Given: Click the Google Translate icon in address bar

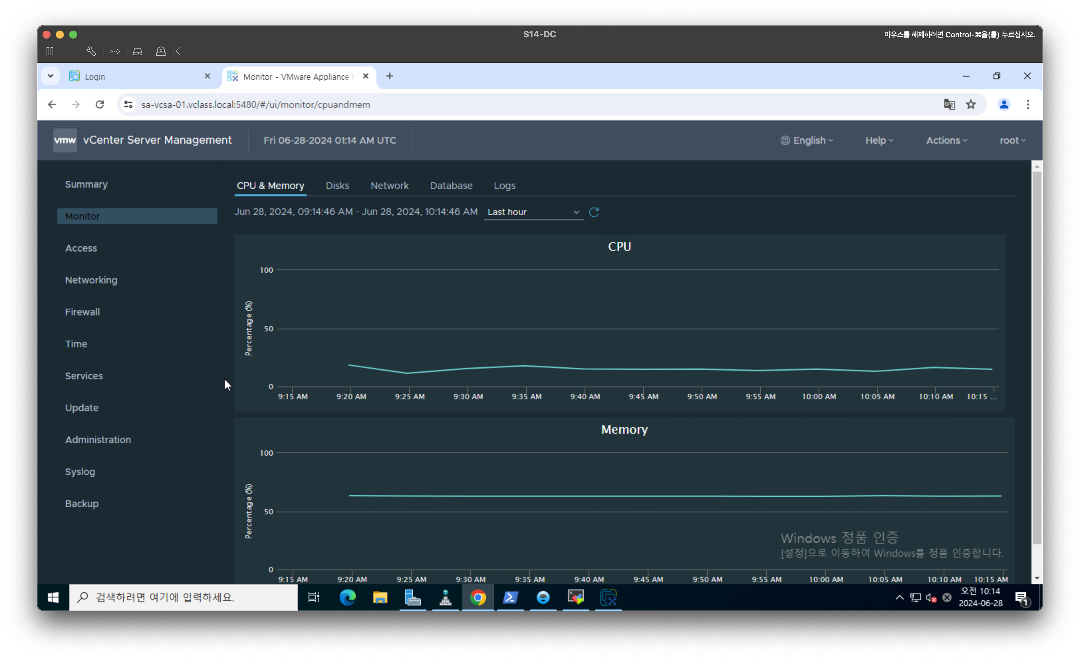Looking at the screenshot, I should [x=949, y=104].
